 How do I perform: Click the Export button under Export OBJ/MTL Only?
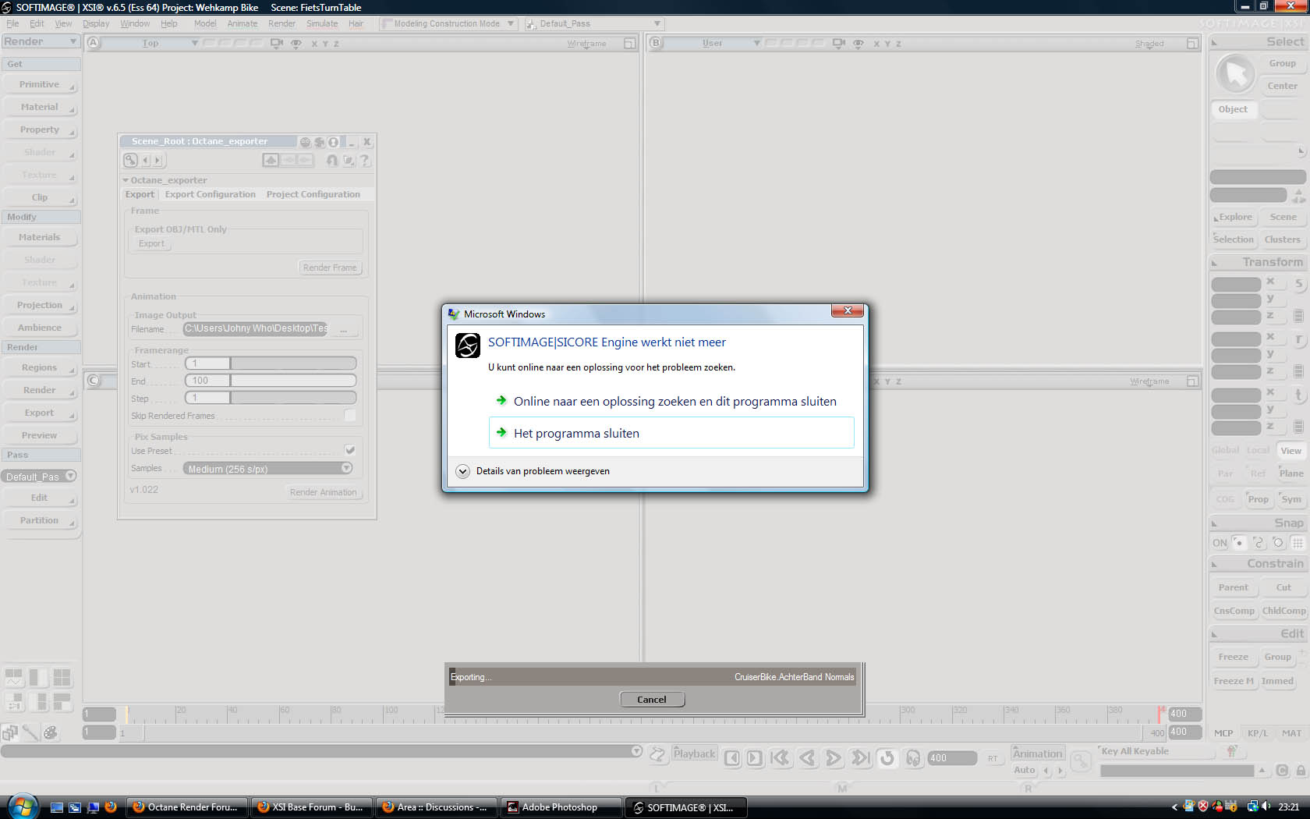point(151,243)
